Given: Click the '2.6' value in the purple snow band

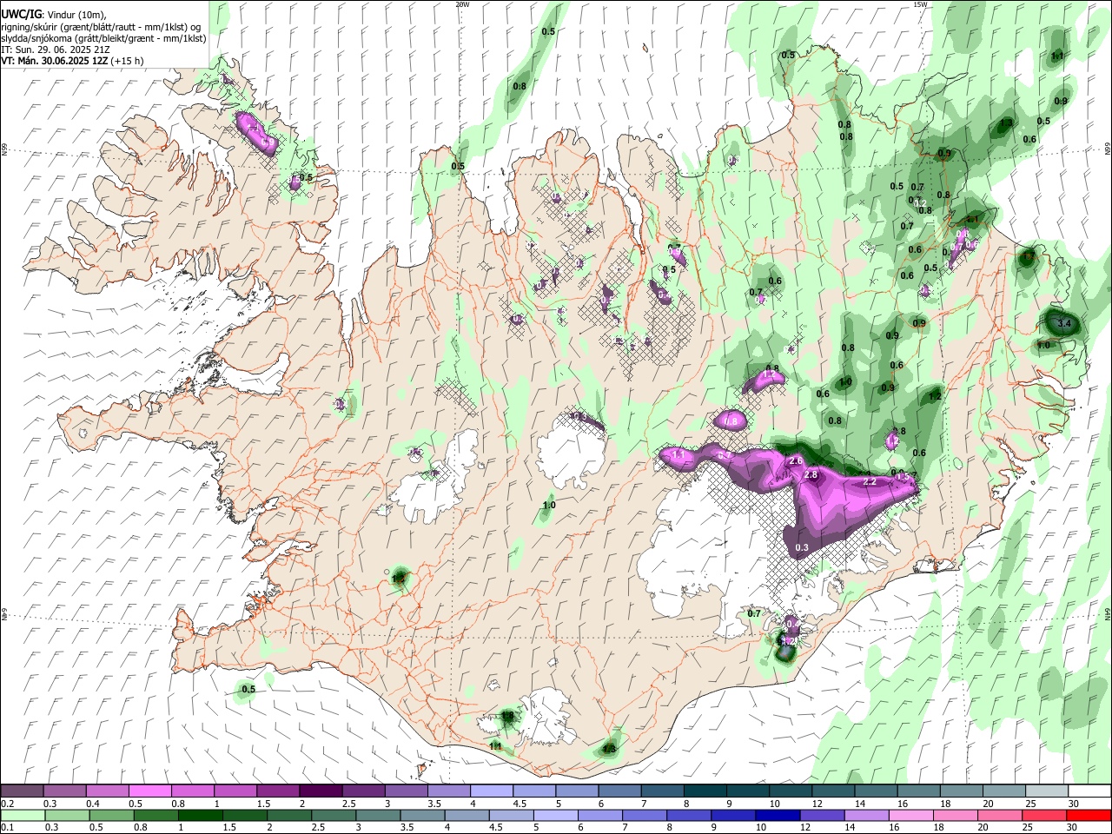Looking at the screenshot, I should [x=795, y=461].
